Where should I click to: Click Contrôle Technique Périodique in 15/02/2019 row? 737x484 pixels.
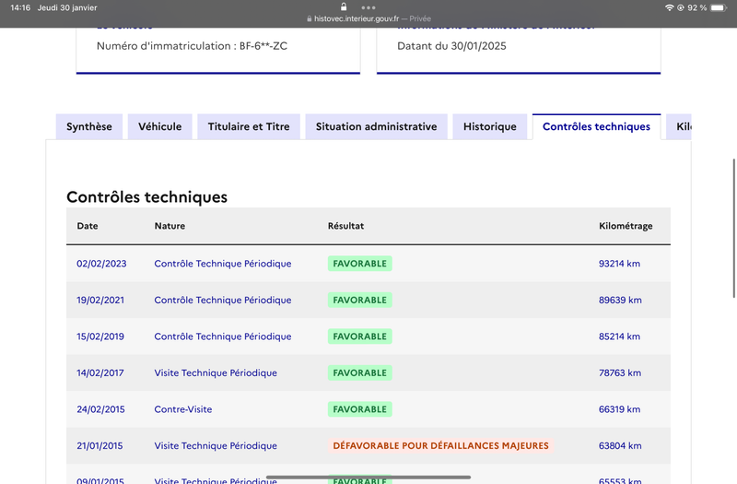pos(223,336)
